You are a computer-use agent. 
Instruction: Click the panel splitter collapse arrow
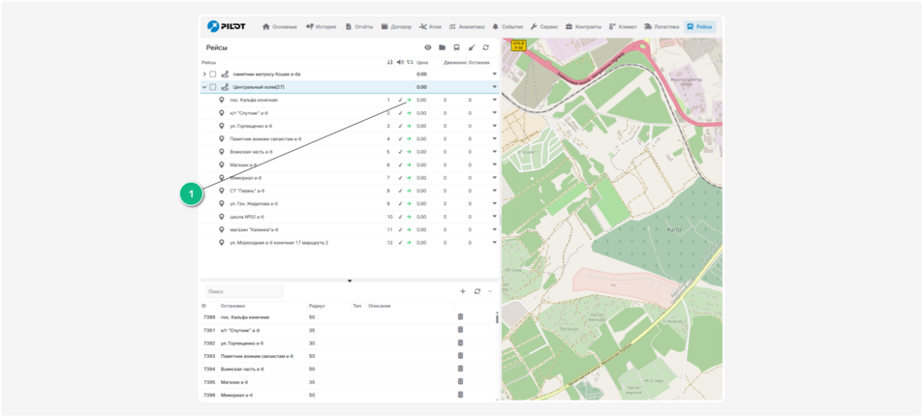coord(350,281)
